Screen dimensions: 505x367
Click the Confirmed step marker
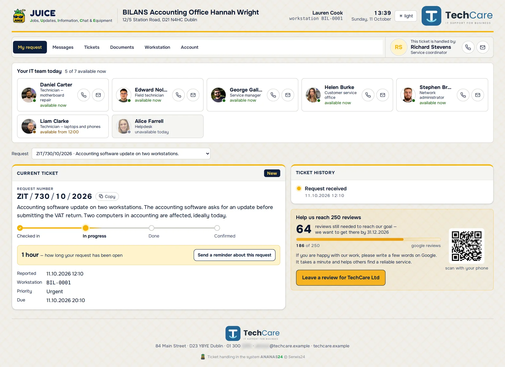pos(217,228)
